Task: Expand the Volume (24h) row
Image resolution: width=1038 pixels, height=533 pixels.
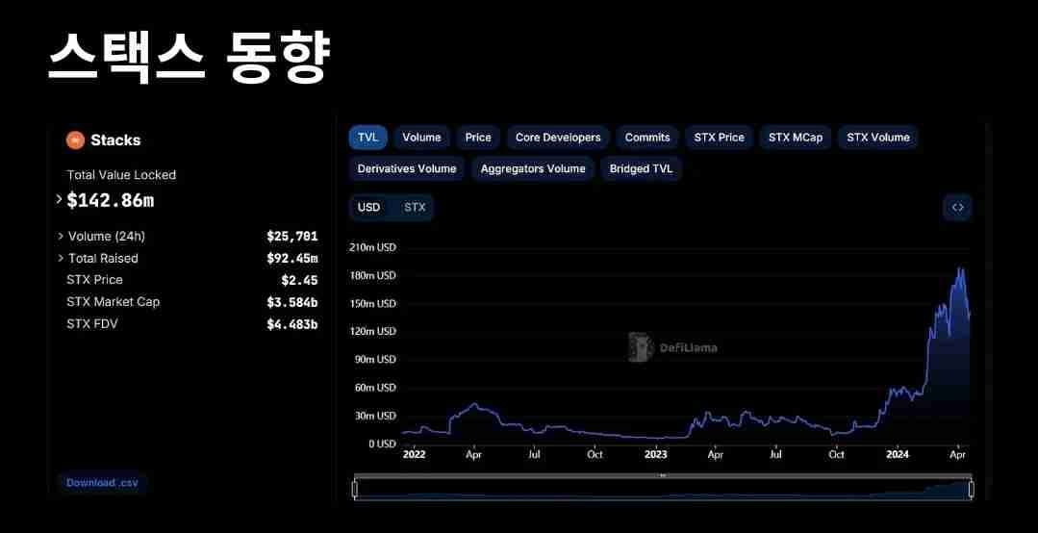Action: pyautogui.click(x=62, y=236)
